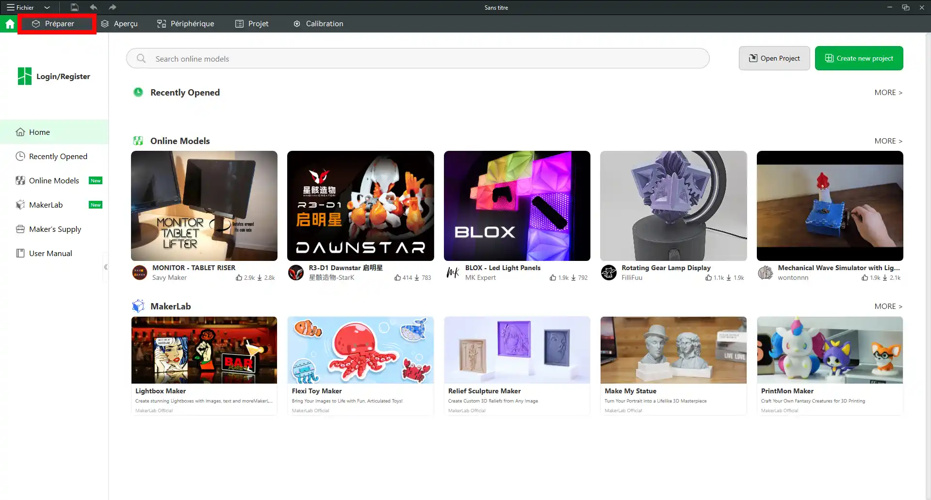Viewport: 931px width, 500px height.
Task: Click the green Home icon in toolbar
Action: [x=10, y=24]
